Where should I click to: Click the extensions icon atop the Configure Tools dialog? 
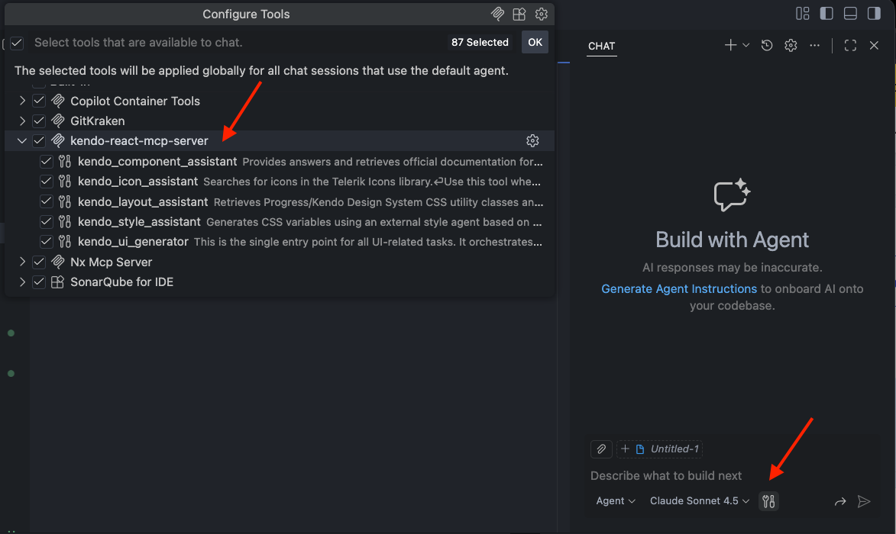(519, 14)
